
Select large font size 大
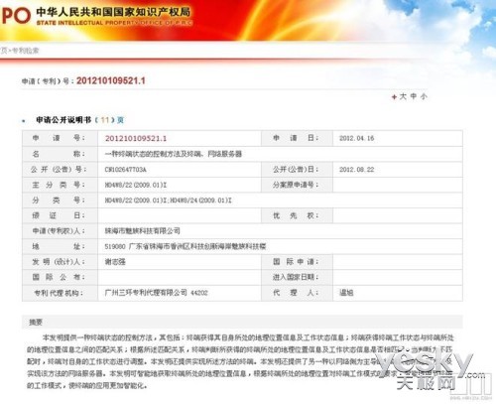coord(403,96)
